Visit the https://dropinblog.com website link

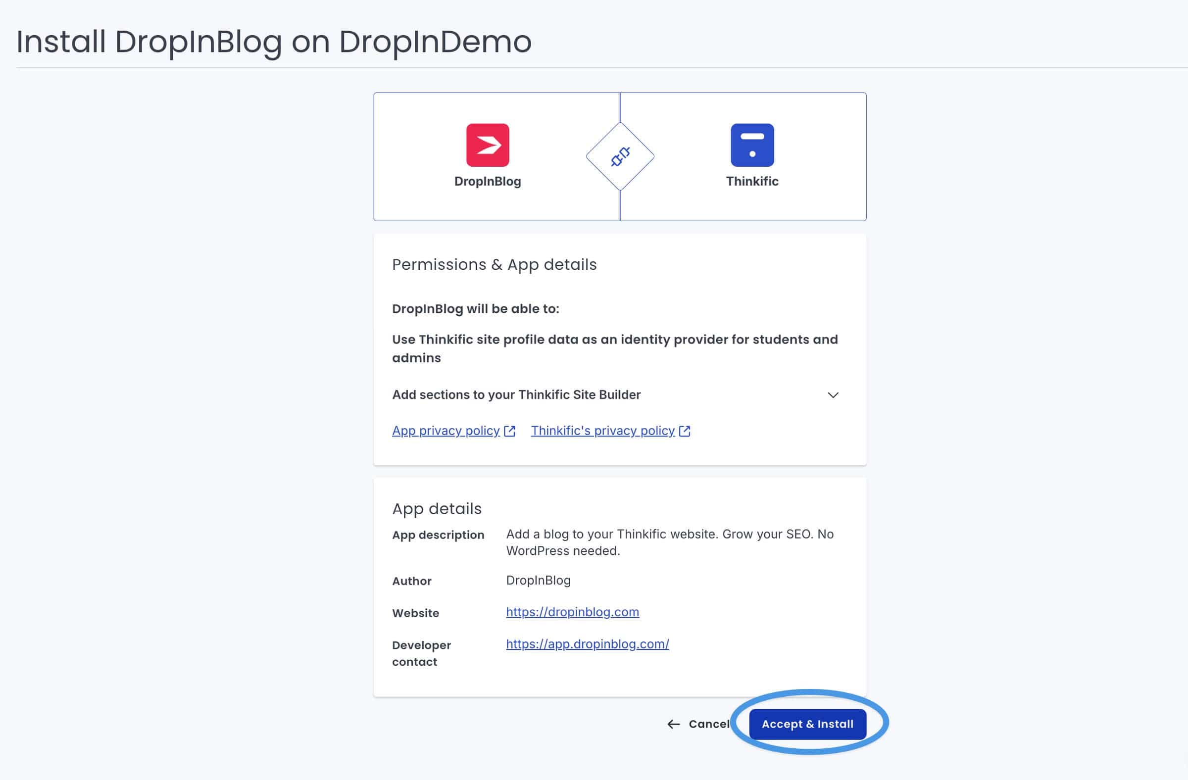(573, 612)
